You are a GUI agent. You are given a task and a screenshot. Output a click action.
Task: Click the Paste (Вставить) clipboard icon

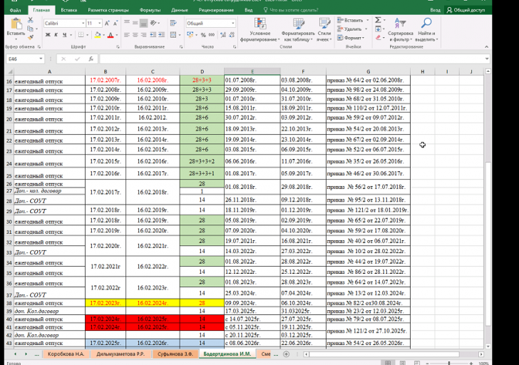pyautogui.click(x=16, y=24)
